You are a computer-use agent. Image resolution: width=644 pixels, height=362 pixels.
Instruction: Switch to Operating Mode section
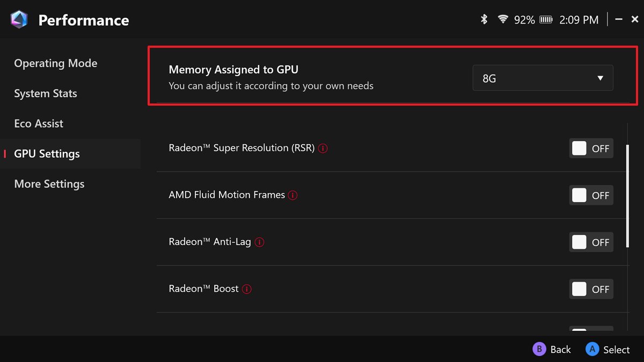(x=55, y=63)
